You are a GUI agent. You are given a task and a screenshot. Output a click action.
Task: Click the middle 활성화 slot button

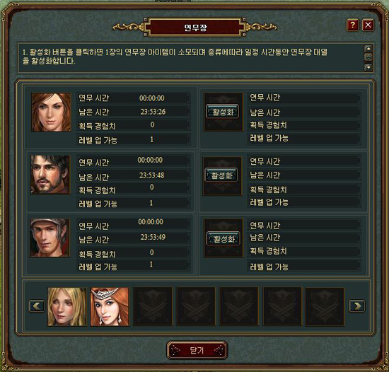[221, 175]
